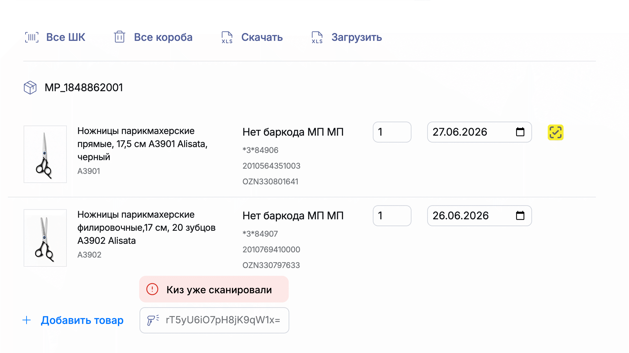Click the scanner icon in scan field
The height and width of the screenshot is (353, 629).
pos(153,320)
